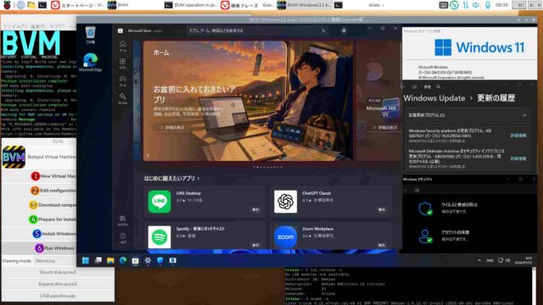Open the Zoom Workplace app card
This screenshot has width=543, height=305.
click(x=331, y=236)
